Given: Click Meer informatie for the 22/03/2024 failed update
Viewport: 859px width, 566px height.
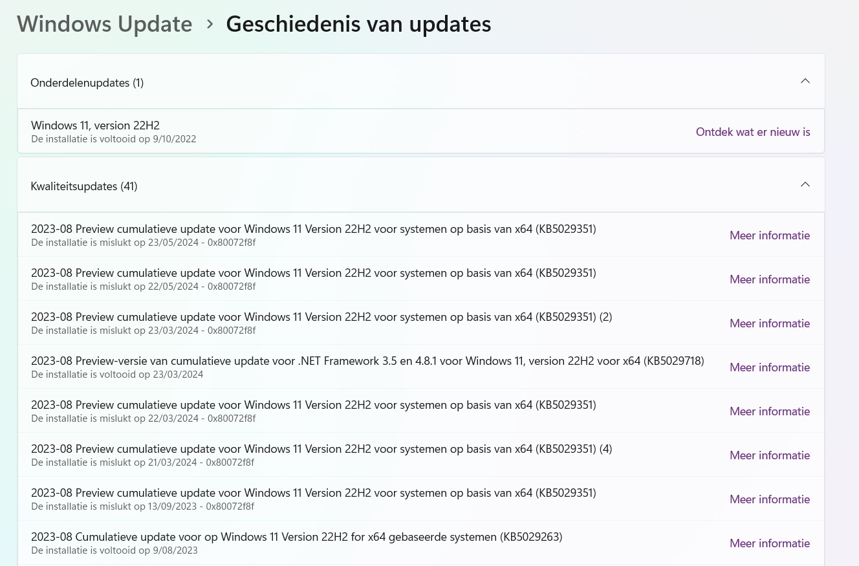Looking at the screenshot, I should click(x=770, y=411).
